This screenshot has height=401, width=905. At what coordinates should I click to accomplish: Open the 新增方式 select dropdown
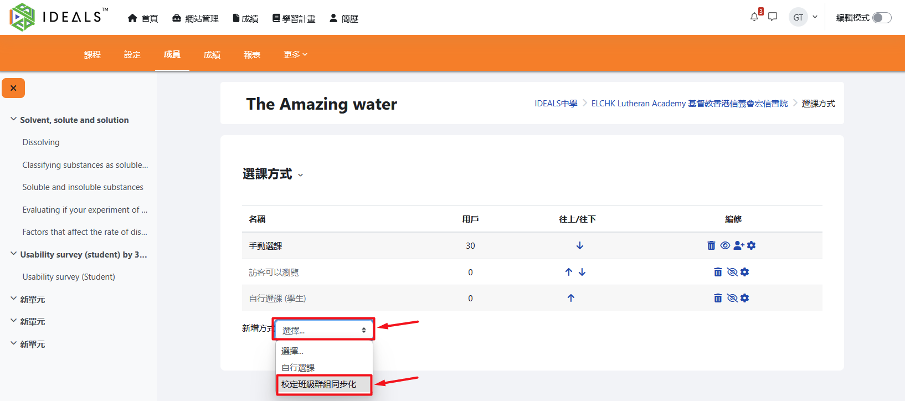click(x=324, y=330)
